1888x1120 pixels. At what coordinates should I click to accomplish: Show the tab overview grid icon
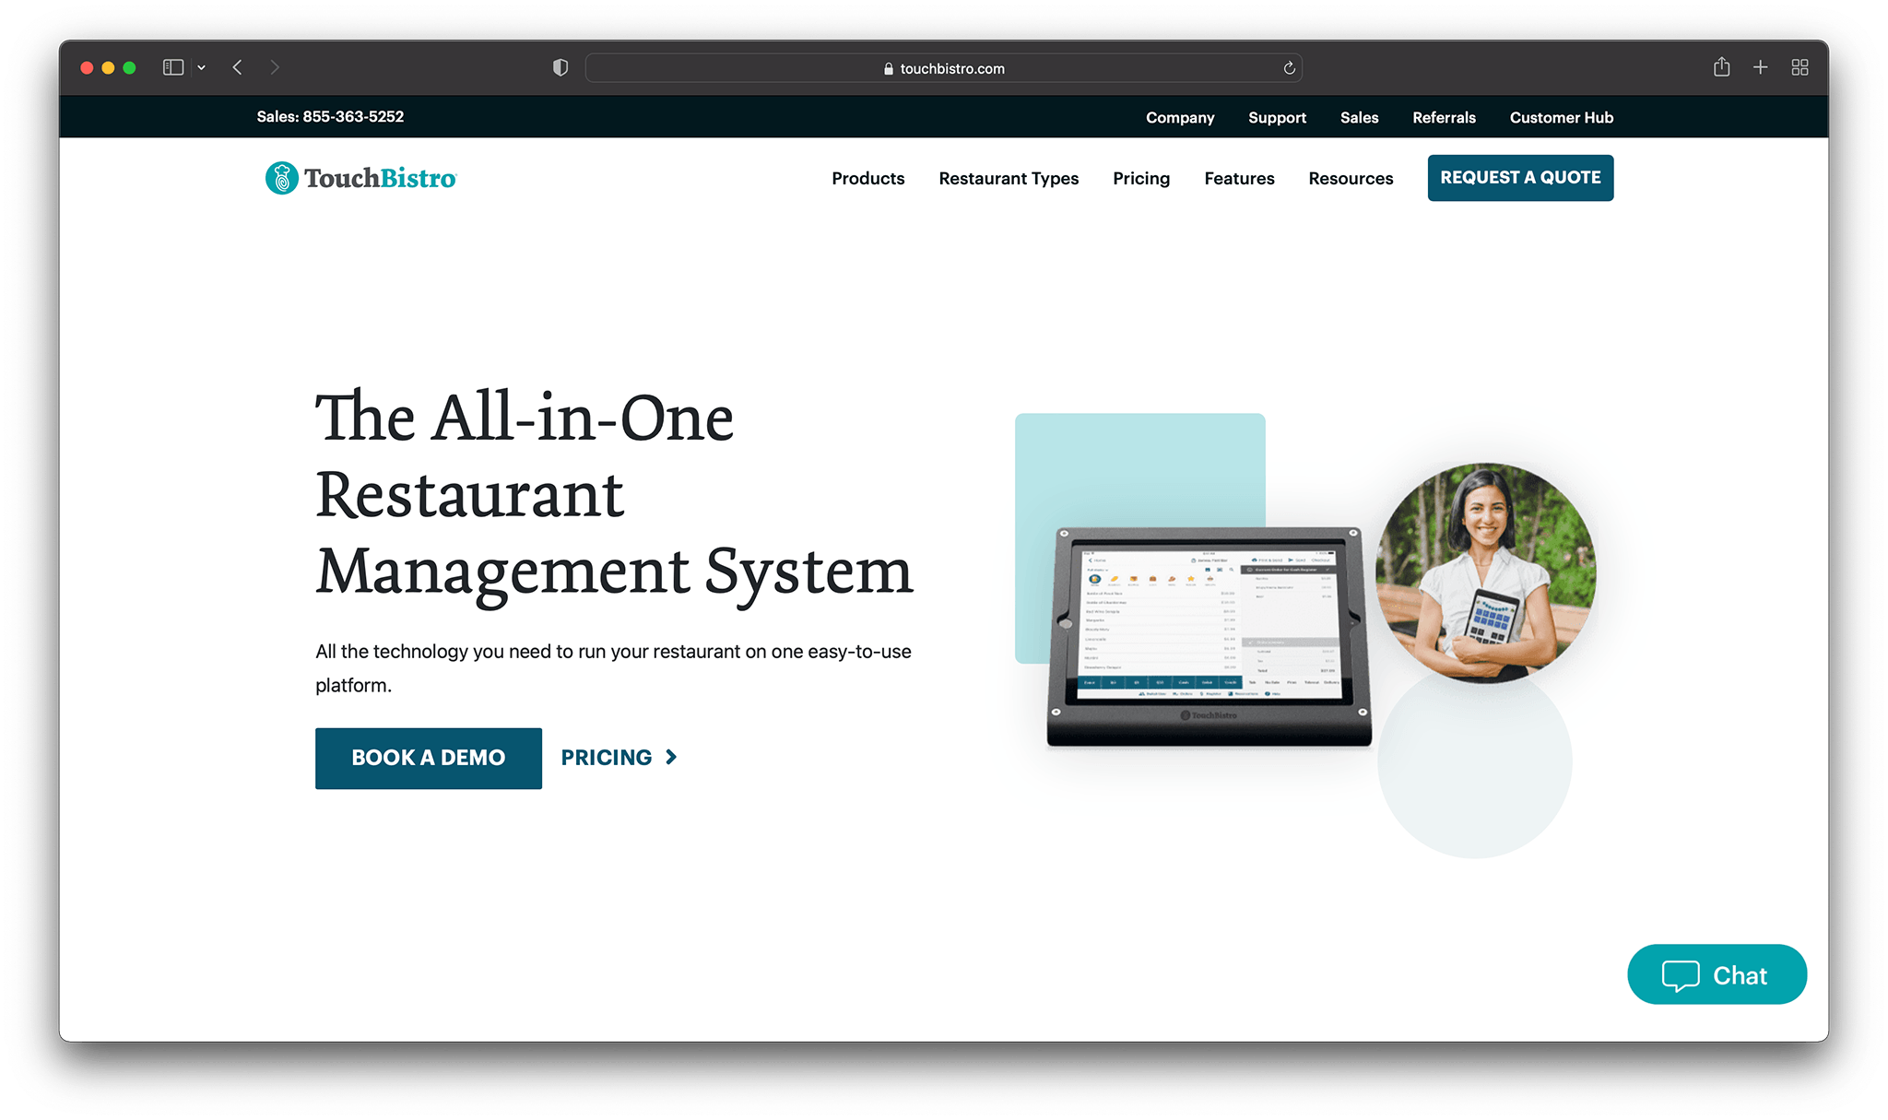(x=1799, y=67)
